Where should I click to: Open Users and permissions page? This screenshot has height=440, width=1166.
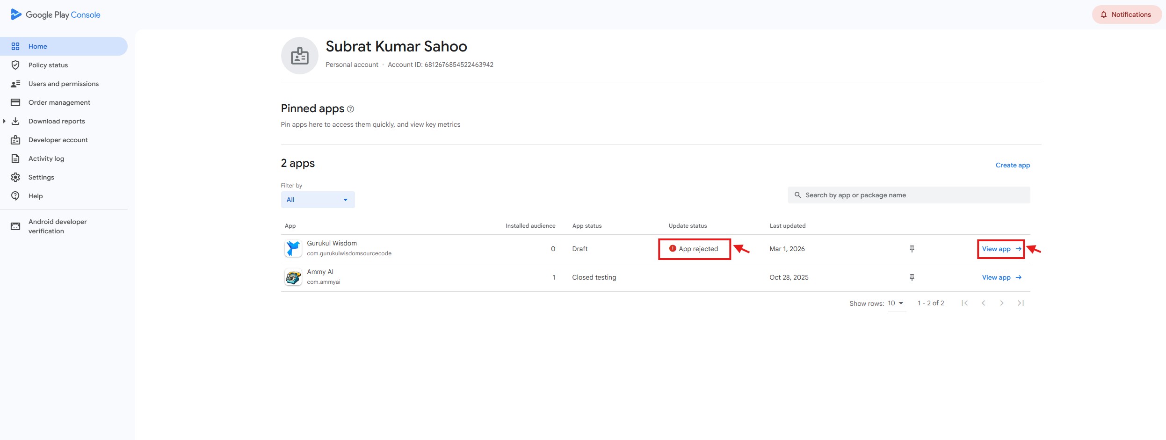(x=64, y=84)
